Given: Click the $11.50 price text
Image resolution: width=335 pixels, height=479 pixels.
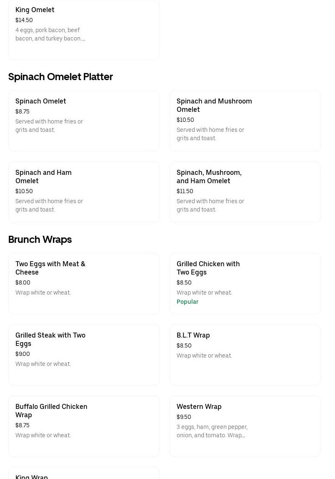Looking at the screenshot, I should pyautogui.click(x=185, y=191).
